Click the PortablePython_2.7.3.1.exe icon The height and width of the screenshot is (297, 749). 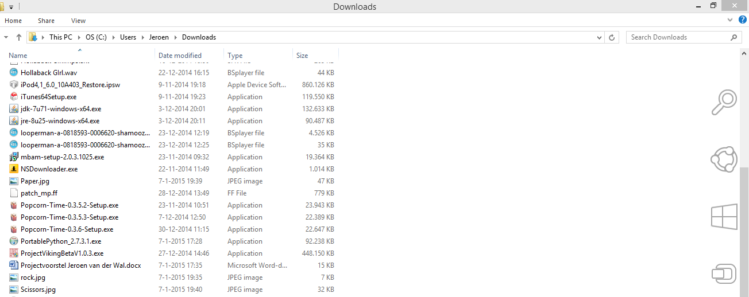[14, 241]
